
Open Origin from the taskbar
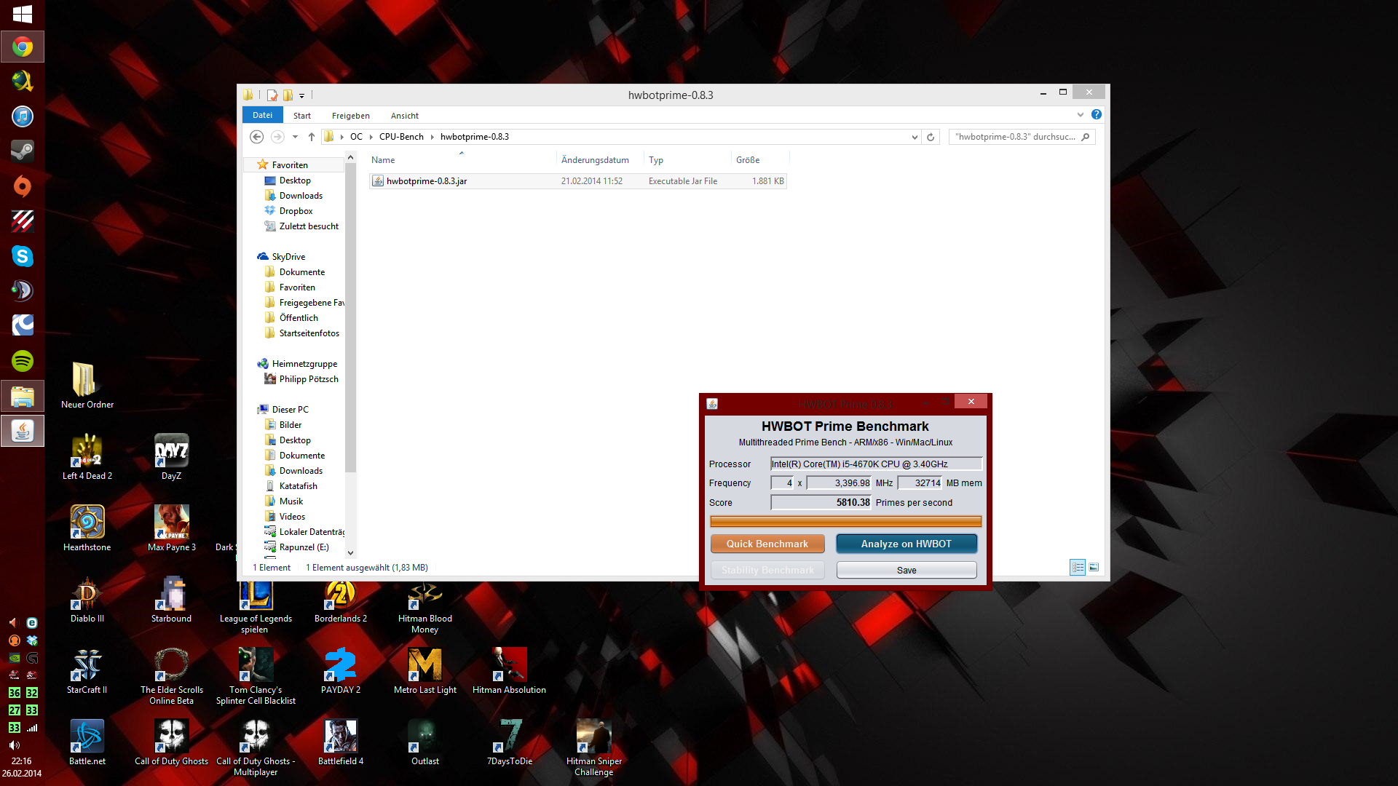pos(23,186)
